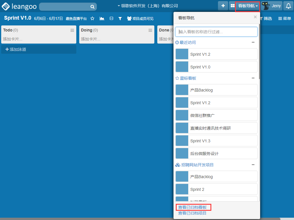Collapse the 招聘网站开发项目 section
The image size is (294, 220).
253,165
